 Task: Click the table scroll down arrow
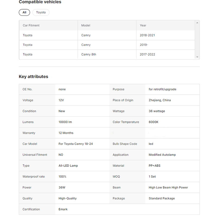coord(197,57)
